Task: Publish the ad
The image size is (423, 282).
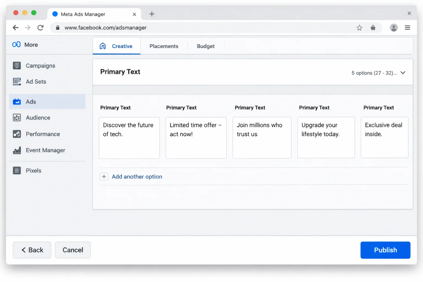Action: (385, 250)
